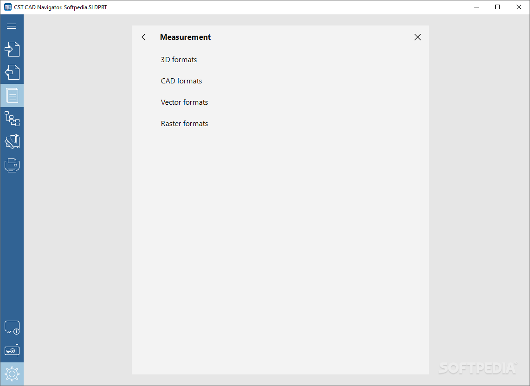530x386 pixels.
Task: Select the document pages sidebar icon
Action: pyautogui.click(x=12, y=95)
